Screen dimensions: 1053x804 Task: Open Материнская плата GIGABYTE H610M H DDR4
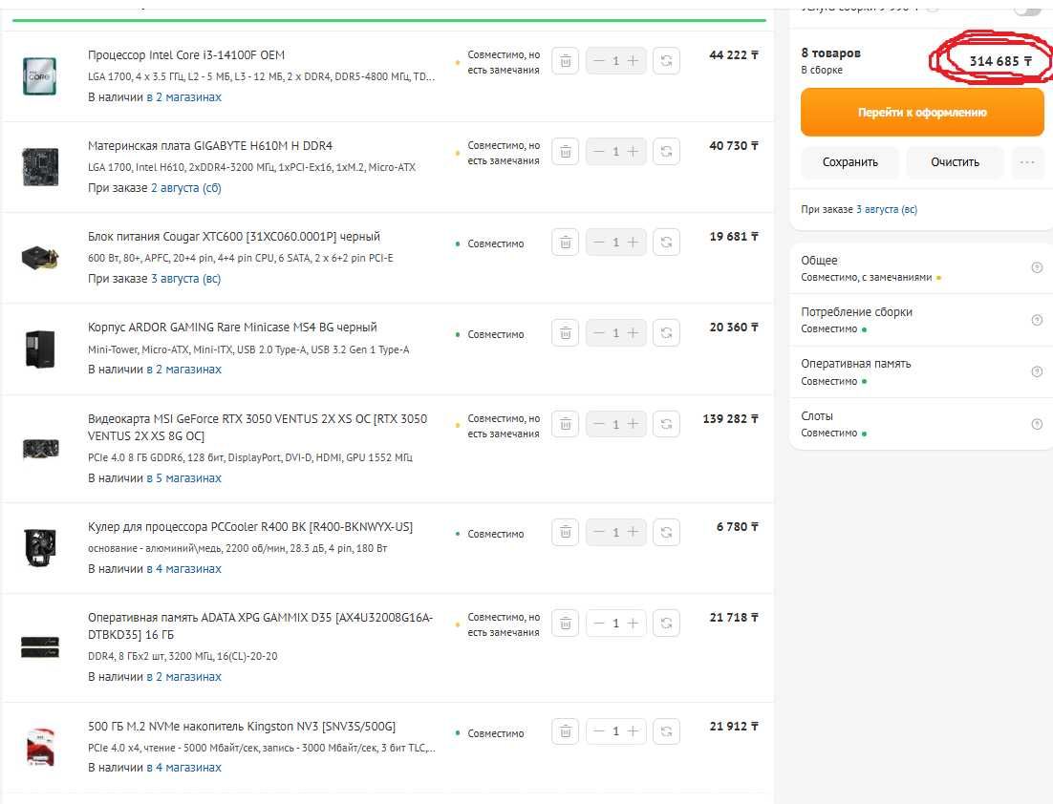[x=210, y=146]
